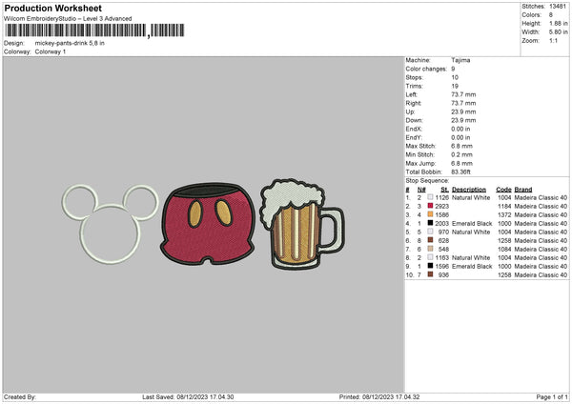The image size is (572, 404).
Task: Click the white swatch for 1163 stitches
Action: pos(431,257)
